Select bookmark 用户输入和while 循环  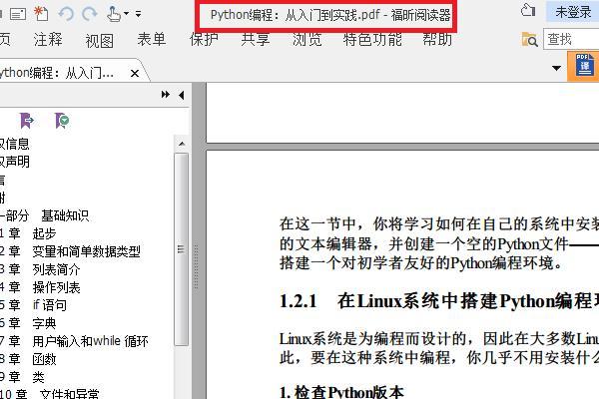pos(90,341)
